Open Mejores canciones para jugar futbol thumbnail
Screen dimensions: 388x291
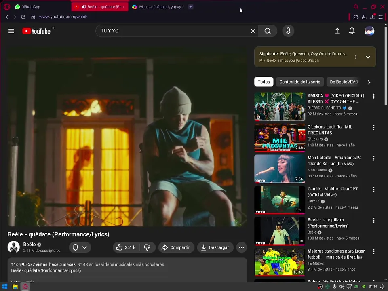280,262
